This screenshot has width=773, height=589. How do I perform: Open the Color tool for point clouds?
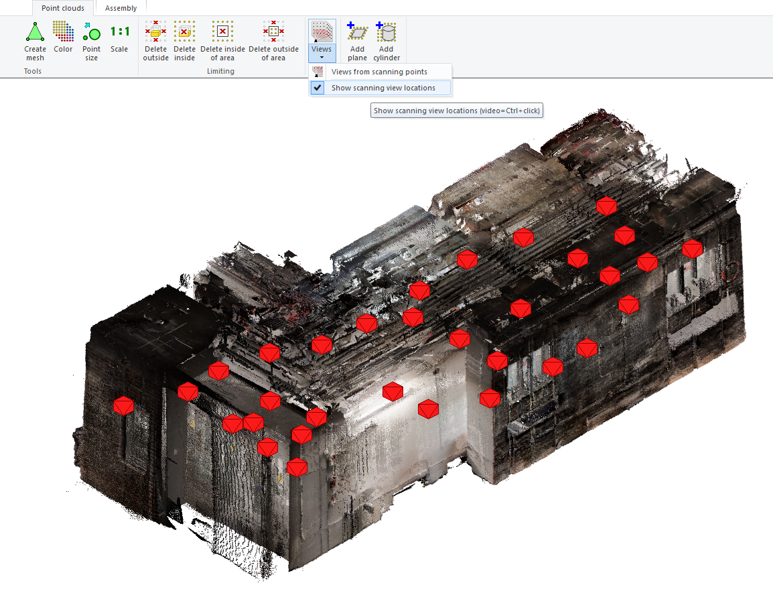pos(63,32)
